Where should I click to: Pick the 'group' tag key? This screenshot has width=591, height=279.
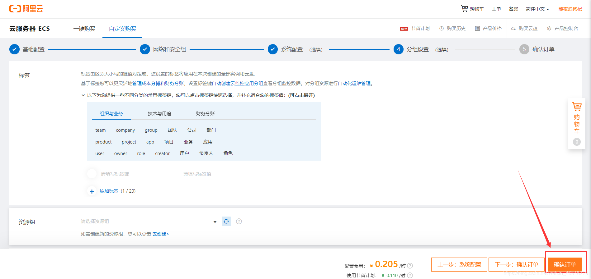(151, 130)
